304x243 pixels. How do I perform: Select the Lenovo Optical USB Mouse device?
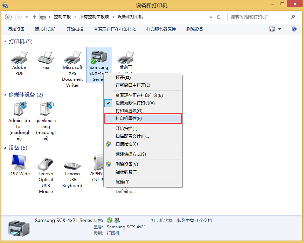[46, 164]
